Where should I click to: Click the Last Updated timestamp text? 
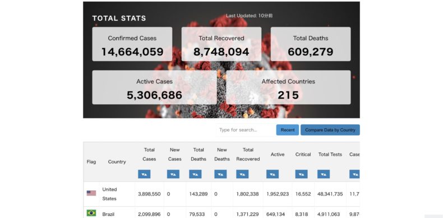[249, 16]
